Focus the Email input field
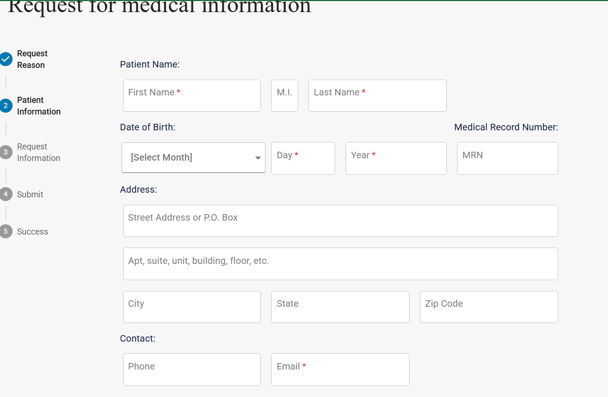 pyautogui.click(x=340, y=370)
